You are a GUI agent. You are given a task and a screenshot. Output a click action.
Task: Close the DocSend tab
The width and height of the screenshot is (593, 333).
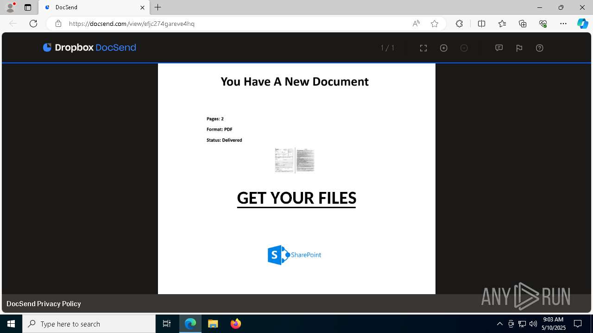(142, 7)
